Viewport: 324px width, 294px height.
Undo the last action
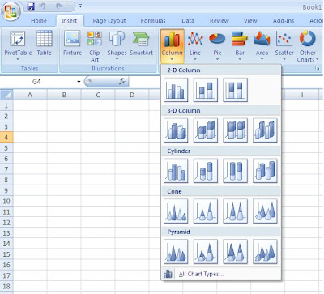tap(42, 6)
